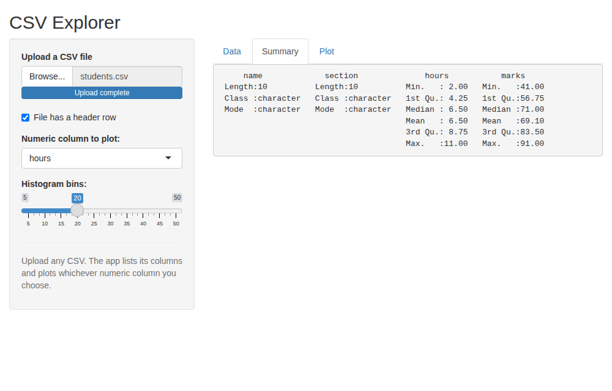
Task: Click hours '1st Qu.: 4.25' value
Action: (x=437, y=98)
